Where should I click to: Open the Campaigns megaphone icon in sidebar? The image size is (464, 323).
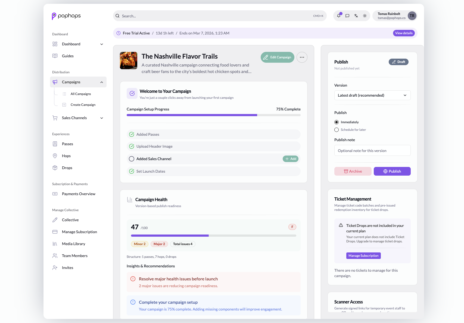click(55, 82)
